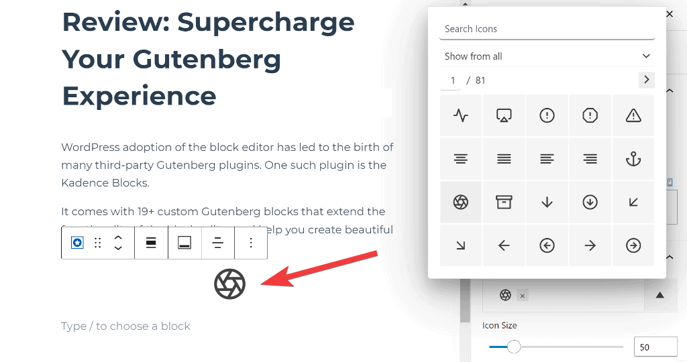Viewport: 687px width, 362px height.
Task: Go to next icon page
Action: click(646, 80)
